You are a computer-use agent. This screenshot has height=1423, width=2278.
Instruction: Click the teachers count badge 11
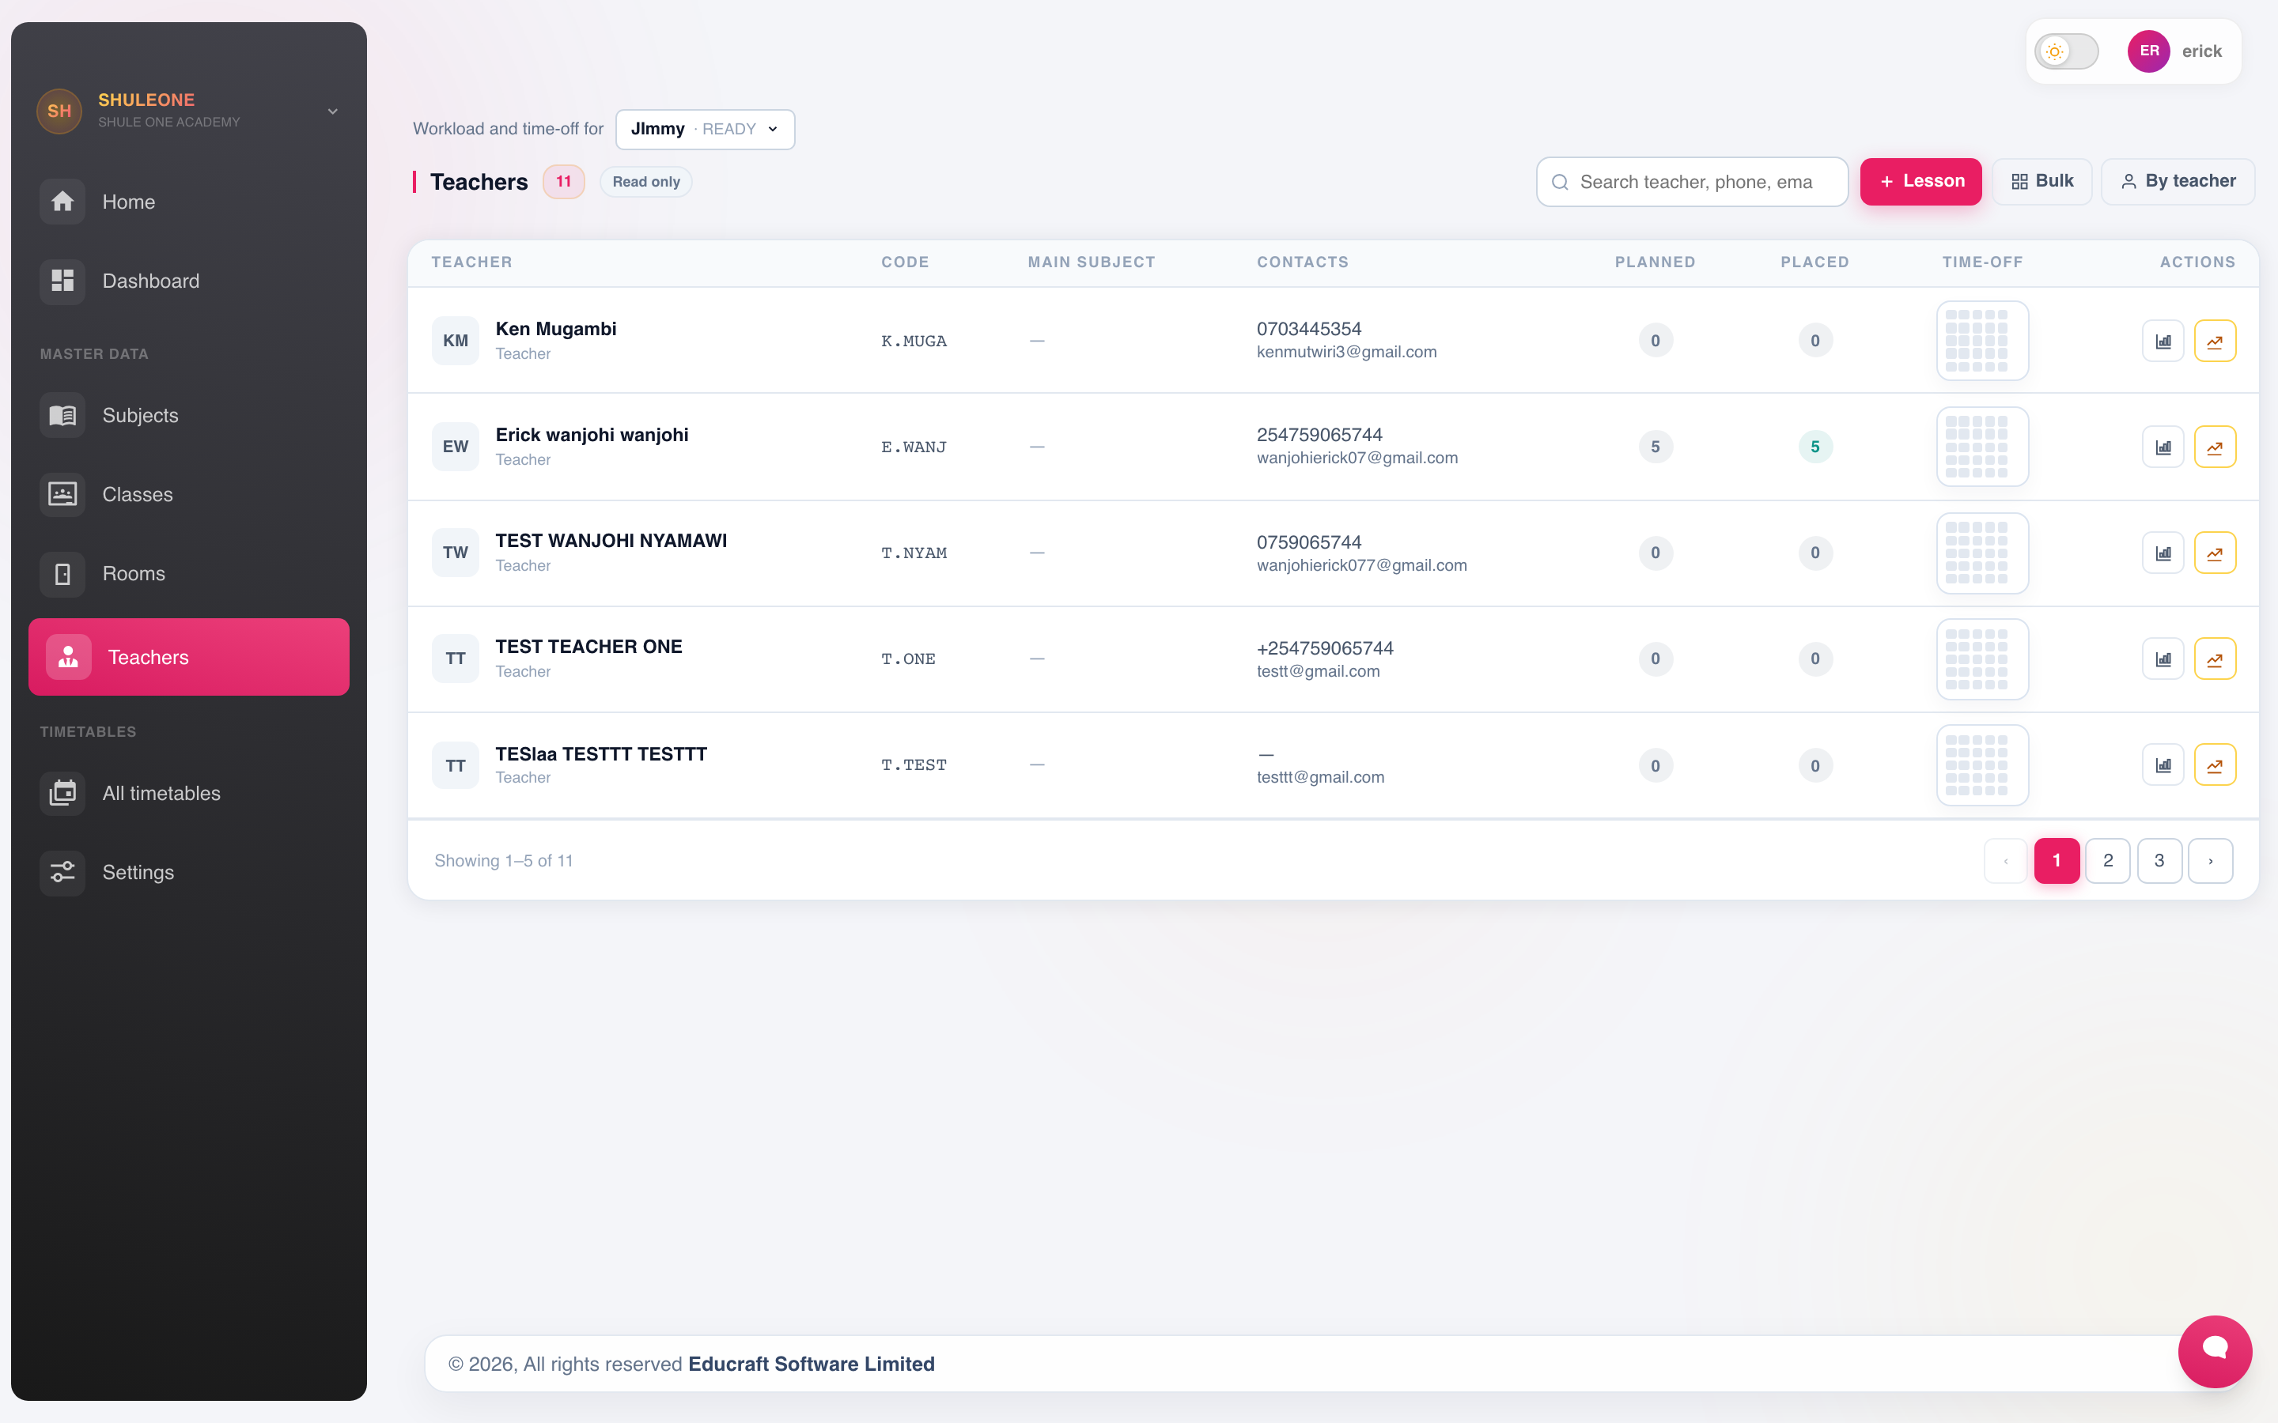tap(563, 182)
